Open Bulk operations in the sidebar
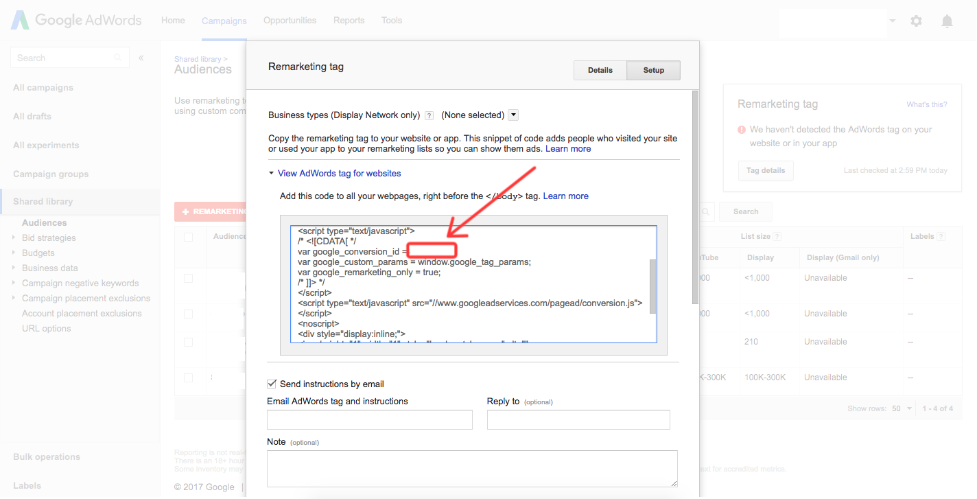Viewport: 977px width, 499px height. click(x=47, y=457)
